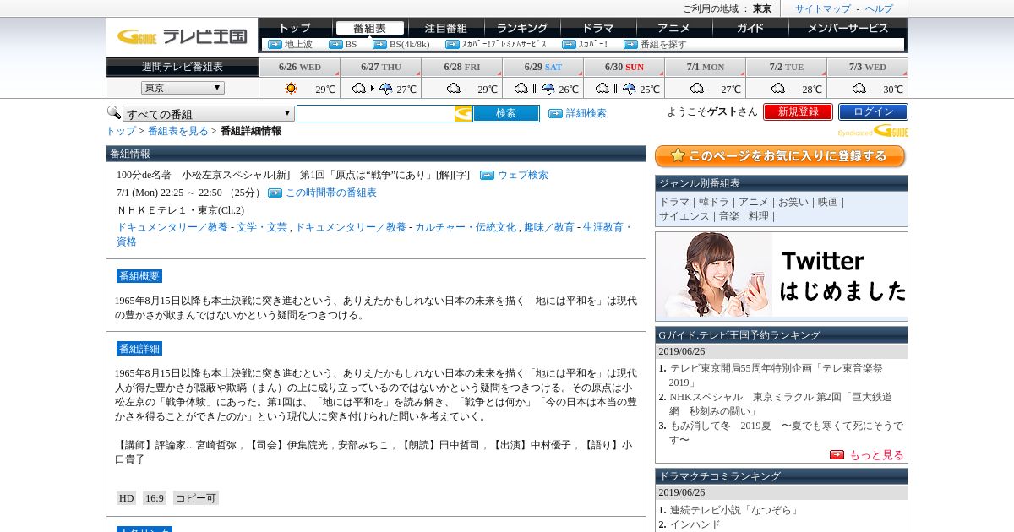Click the 生涯教育・資格 genre link
The width and height of the screenshot is (1014, 532).
point(374,234)
